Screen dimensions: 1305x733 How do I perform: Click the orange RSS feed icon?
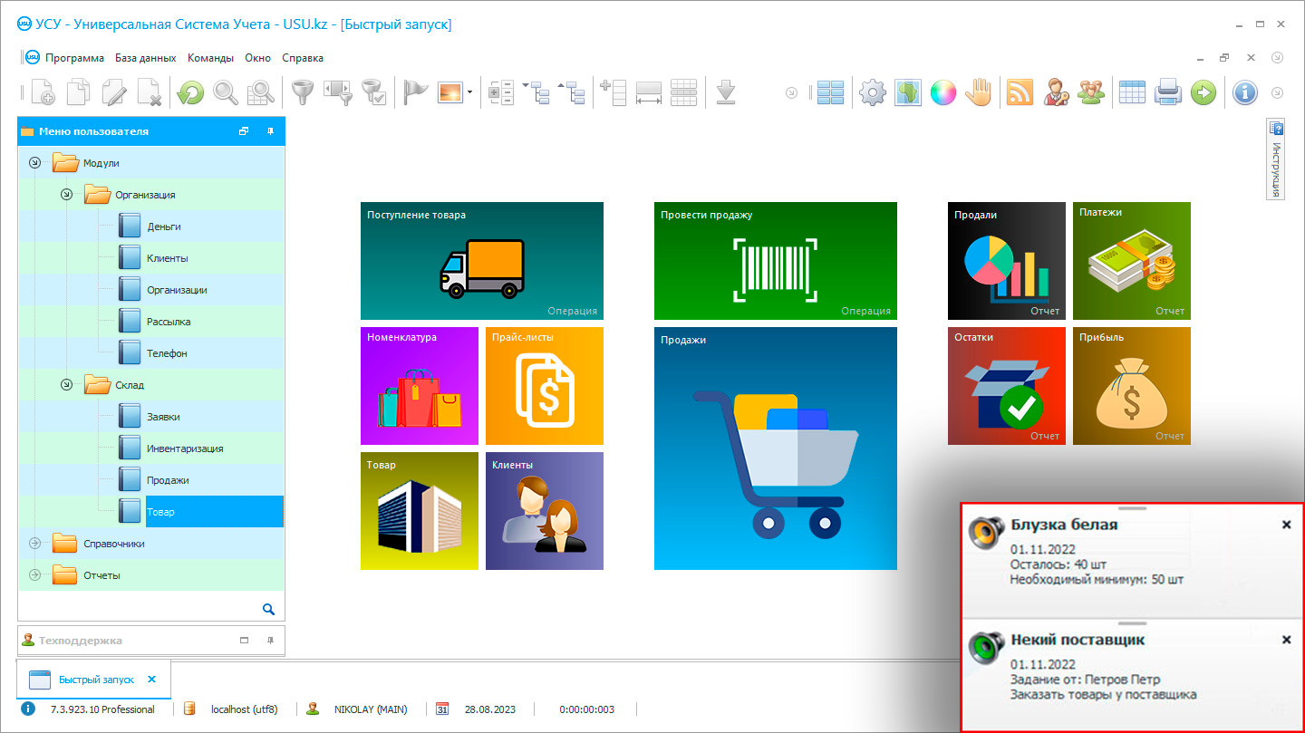tap(1020, 92)
